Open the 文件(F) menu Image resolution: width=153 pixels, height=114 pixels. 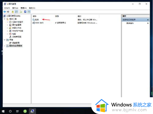tap(7, 8)
